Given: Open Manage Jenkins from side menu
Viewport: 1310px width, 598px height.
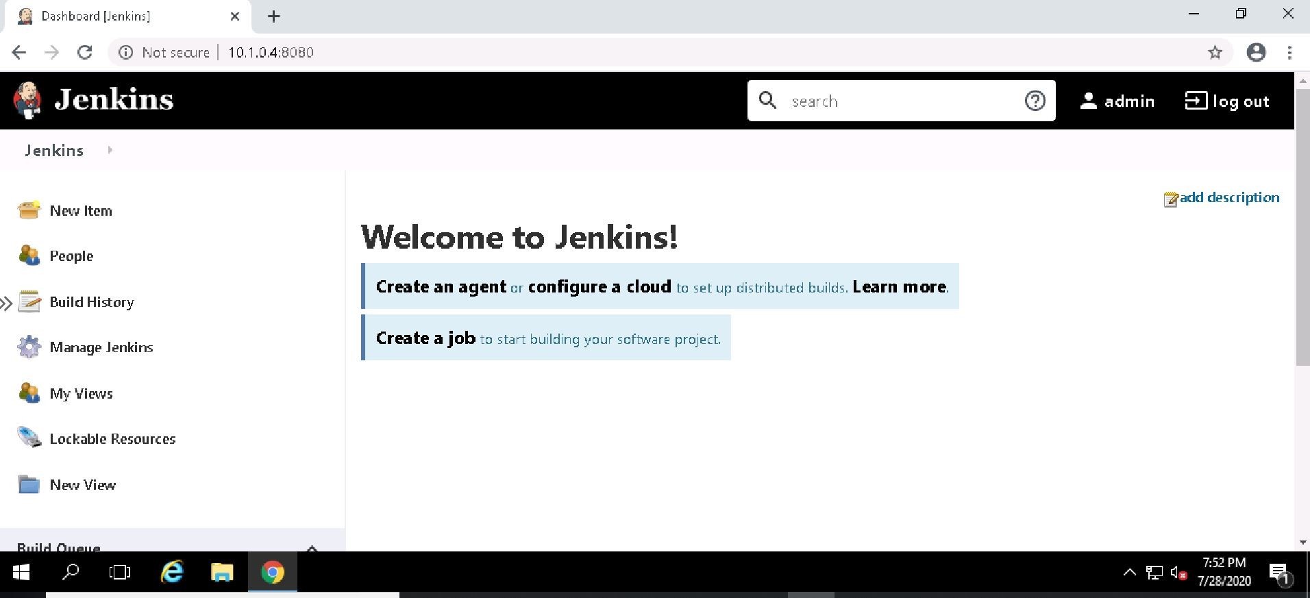Looking at the screenshot, I should coord(101,347).
